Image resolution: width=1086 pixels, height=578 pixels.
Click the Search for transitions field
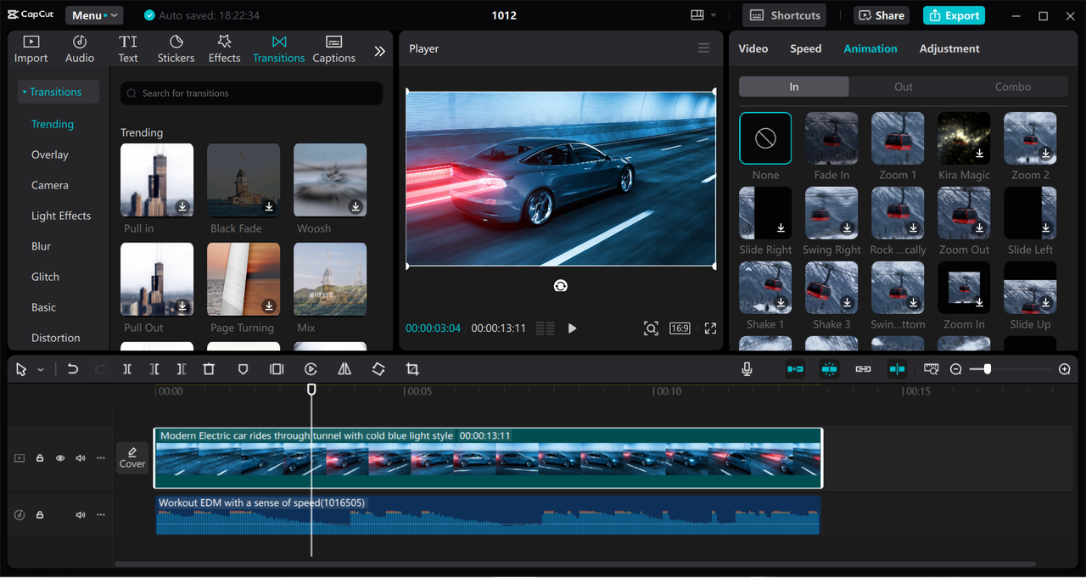click(251, 93)
